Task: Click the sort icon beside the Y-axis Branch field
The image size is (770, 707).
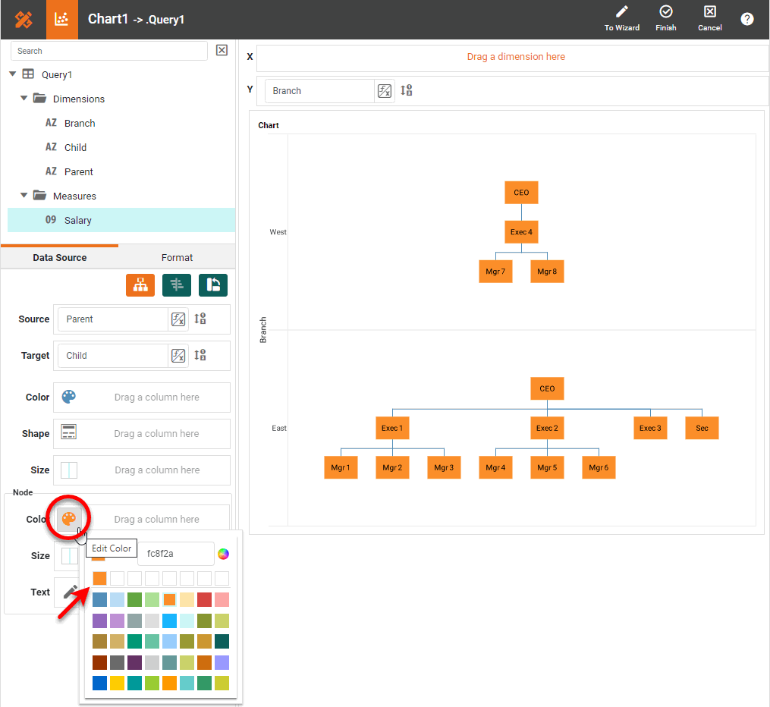Action: (406, 90)
